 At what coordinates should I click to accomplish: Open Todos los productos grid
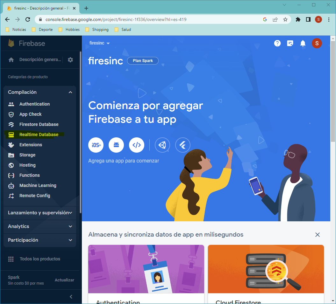[34, 259]
